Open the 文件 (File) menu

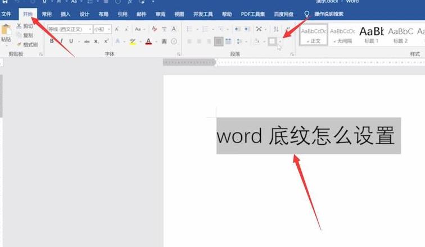(x=6, y=14)
